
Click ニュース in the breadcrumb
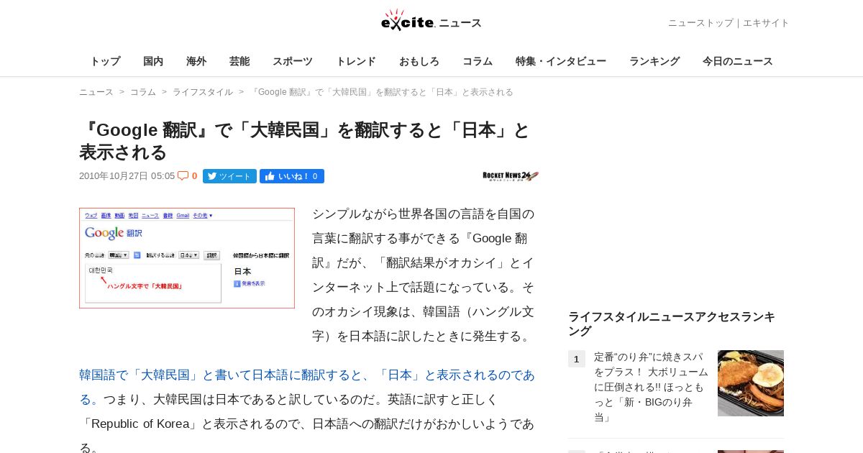coord(96,92)
